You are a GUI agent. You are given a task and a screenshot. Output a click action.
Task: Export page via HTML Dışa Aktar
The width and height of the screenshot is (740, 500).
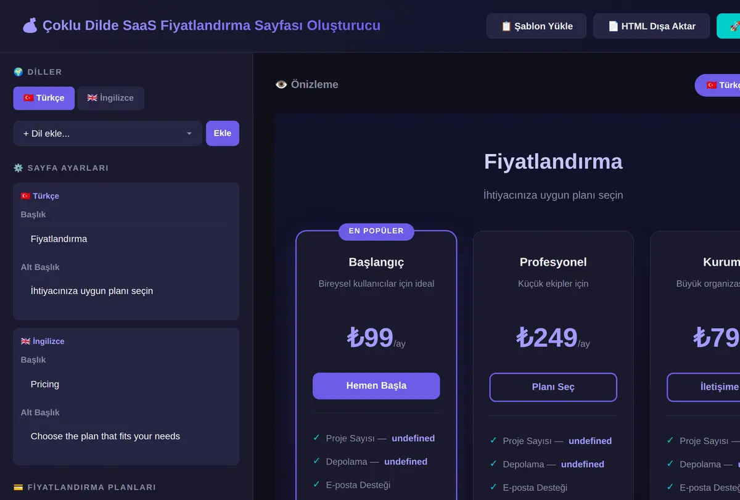pyautogui.click(x=651, y=27)
